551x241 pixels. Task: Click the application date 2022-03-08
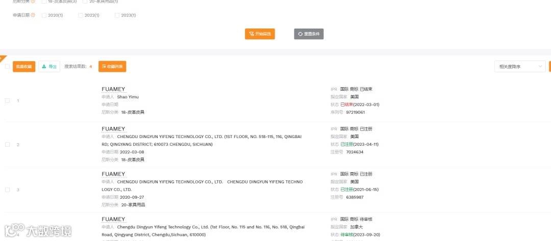(132, 152)
